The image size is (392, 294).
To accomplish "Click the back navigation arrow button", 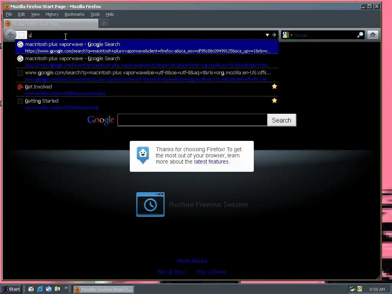I will [x=10, y=35].
